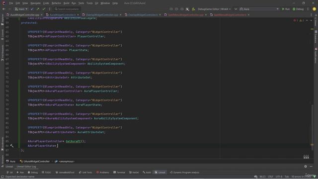Open the Run tool window
The width and height of the screenshot is (318, 179).
pyautogui.click(x=20, y=173)
